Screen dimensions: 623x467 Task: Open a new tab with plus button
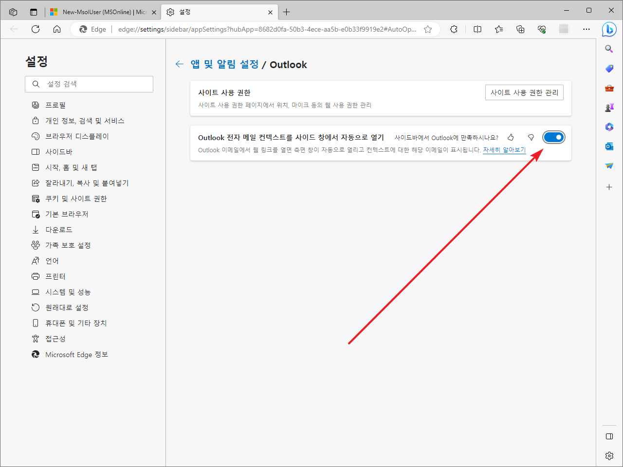[287, 12]
